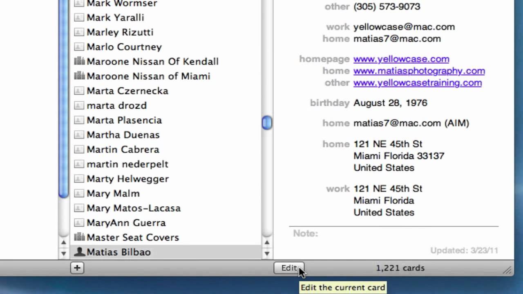The height and width of the screenshot is (294, 523).
Task: Click the name list scrollbar thumb
Action: click(267, 122)
